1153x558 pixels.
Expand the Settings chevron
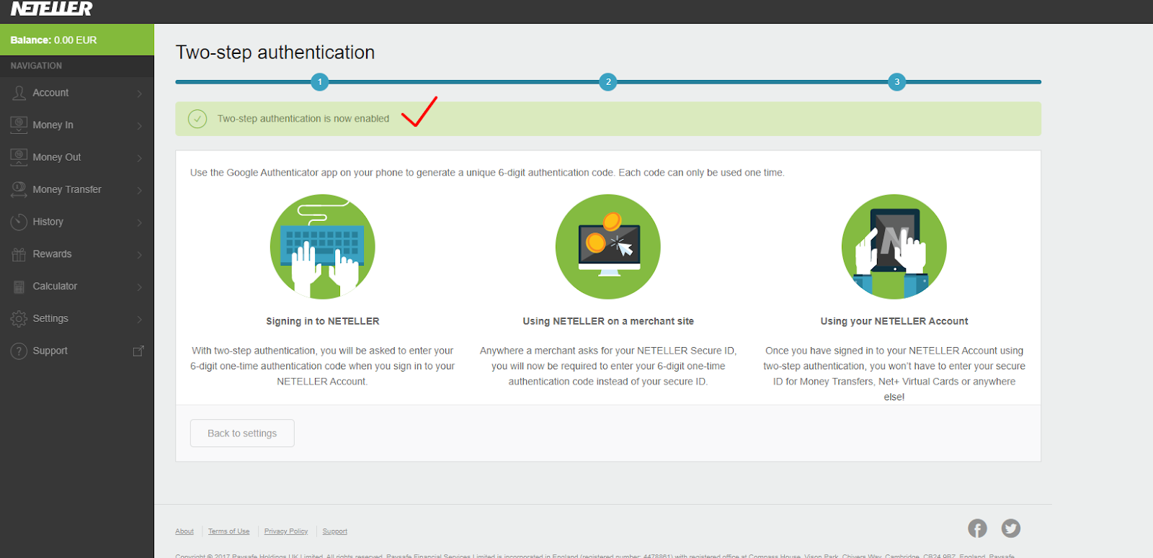pos(139,319)
